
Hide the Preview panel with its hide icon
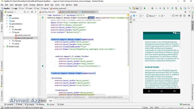point(189,12)
